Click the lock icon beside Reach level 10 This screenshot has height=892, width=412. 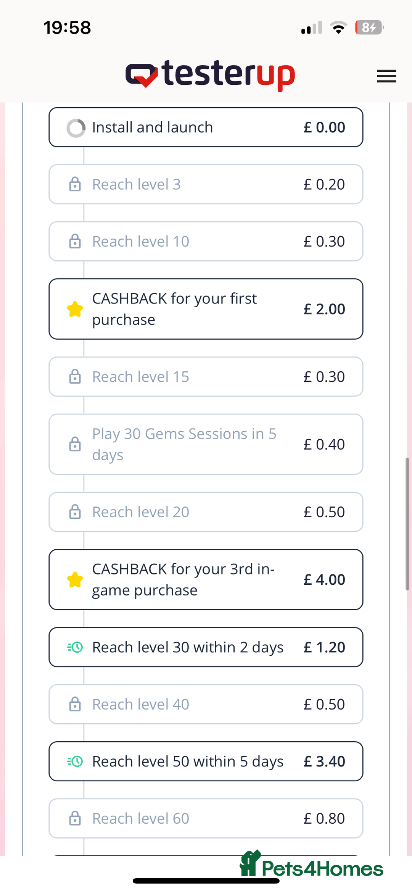[x=75, y=241]
